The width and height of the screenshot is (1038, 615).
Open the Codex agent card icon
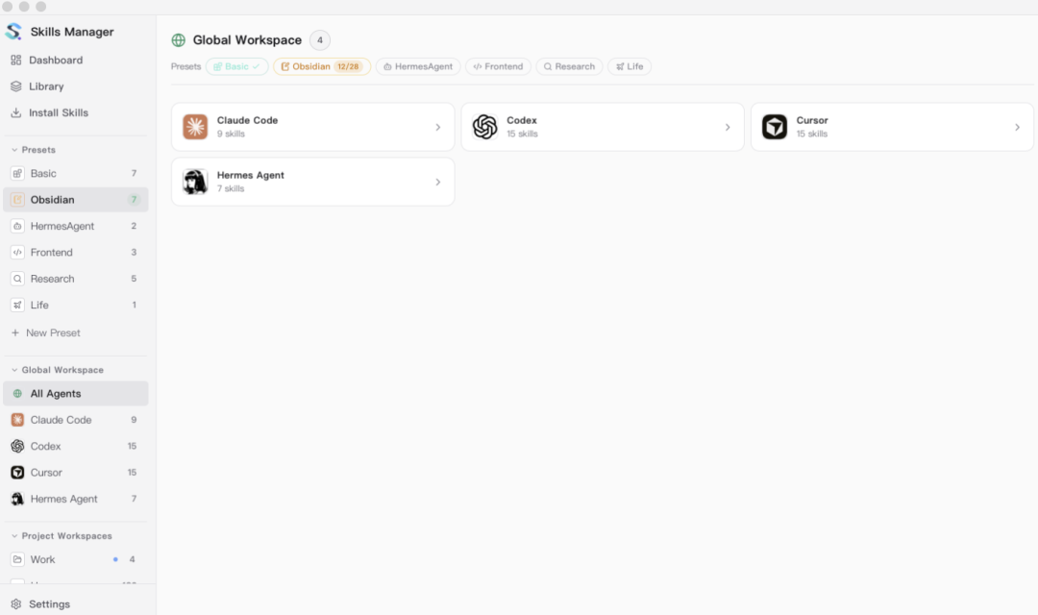(484, 127)
